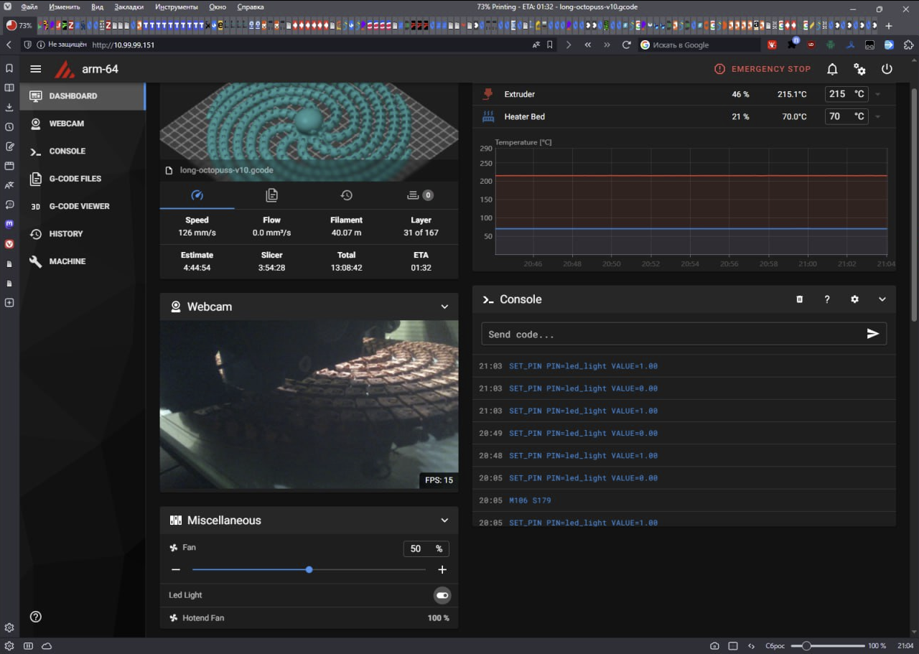Open the Machine page link
Image resolution: width=919 pixels, height=654 pixels.
tap(67, 261)
